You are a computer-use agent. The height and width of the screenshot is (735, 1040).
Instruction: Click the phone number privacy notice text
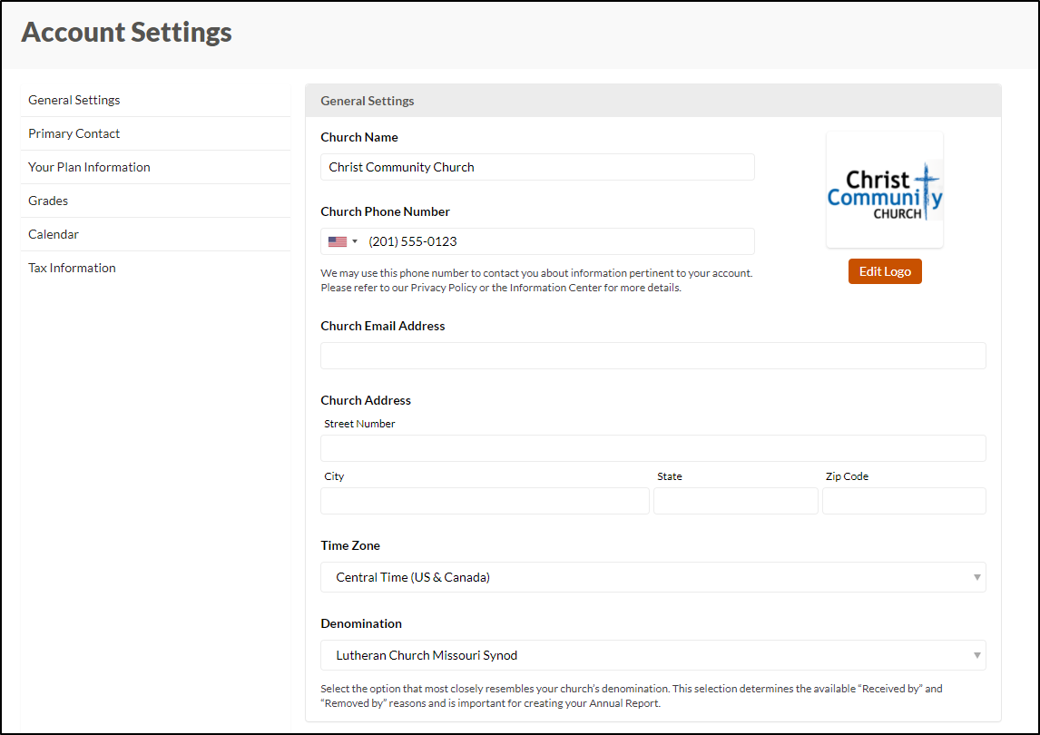coord(536,280)
